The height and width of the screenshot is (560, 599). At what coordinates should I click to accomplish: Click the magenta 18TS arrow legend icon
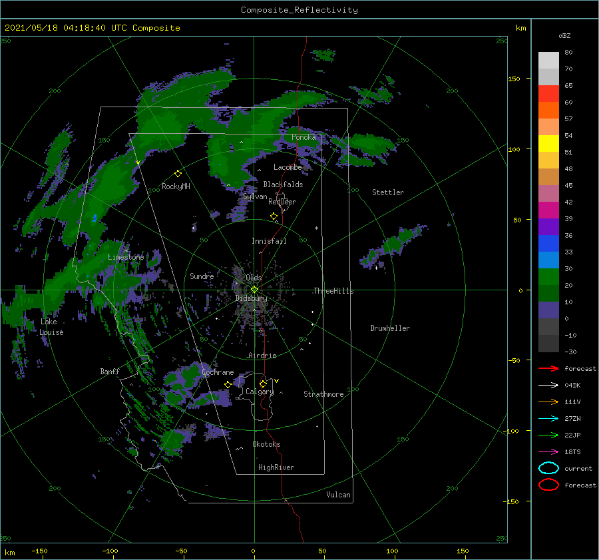tap(548, 452)
